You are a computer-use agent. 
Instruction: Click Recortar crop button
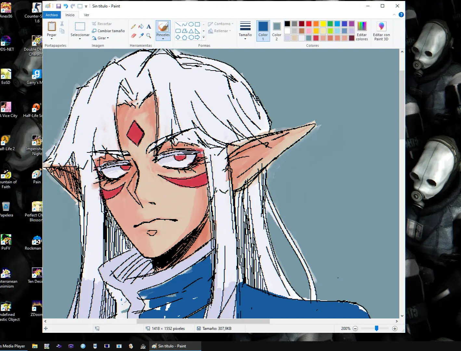102,24
